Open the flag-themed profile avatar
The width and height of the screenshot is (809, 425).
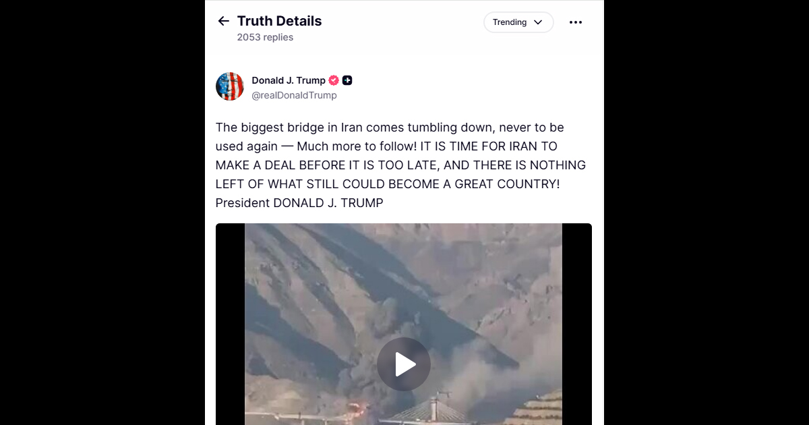[x=230, y=86]
